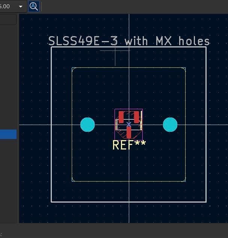Select the right cyan mounting hole
This screenshot has height=238, width=228.
(170, 124)
